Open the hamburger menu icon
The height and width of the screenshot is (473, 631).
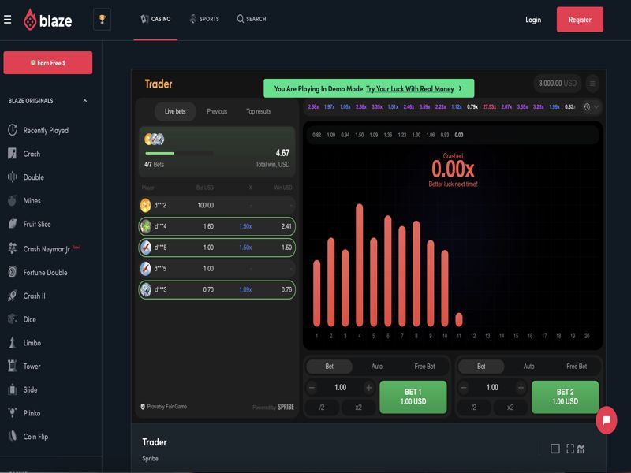pyautogui.click(x=7, y=19)
